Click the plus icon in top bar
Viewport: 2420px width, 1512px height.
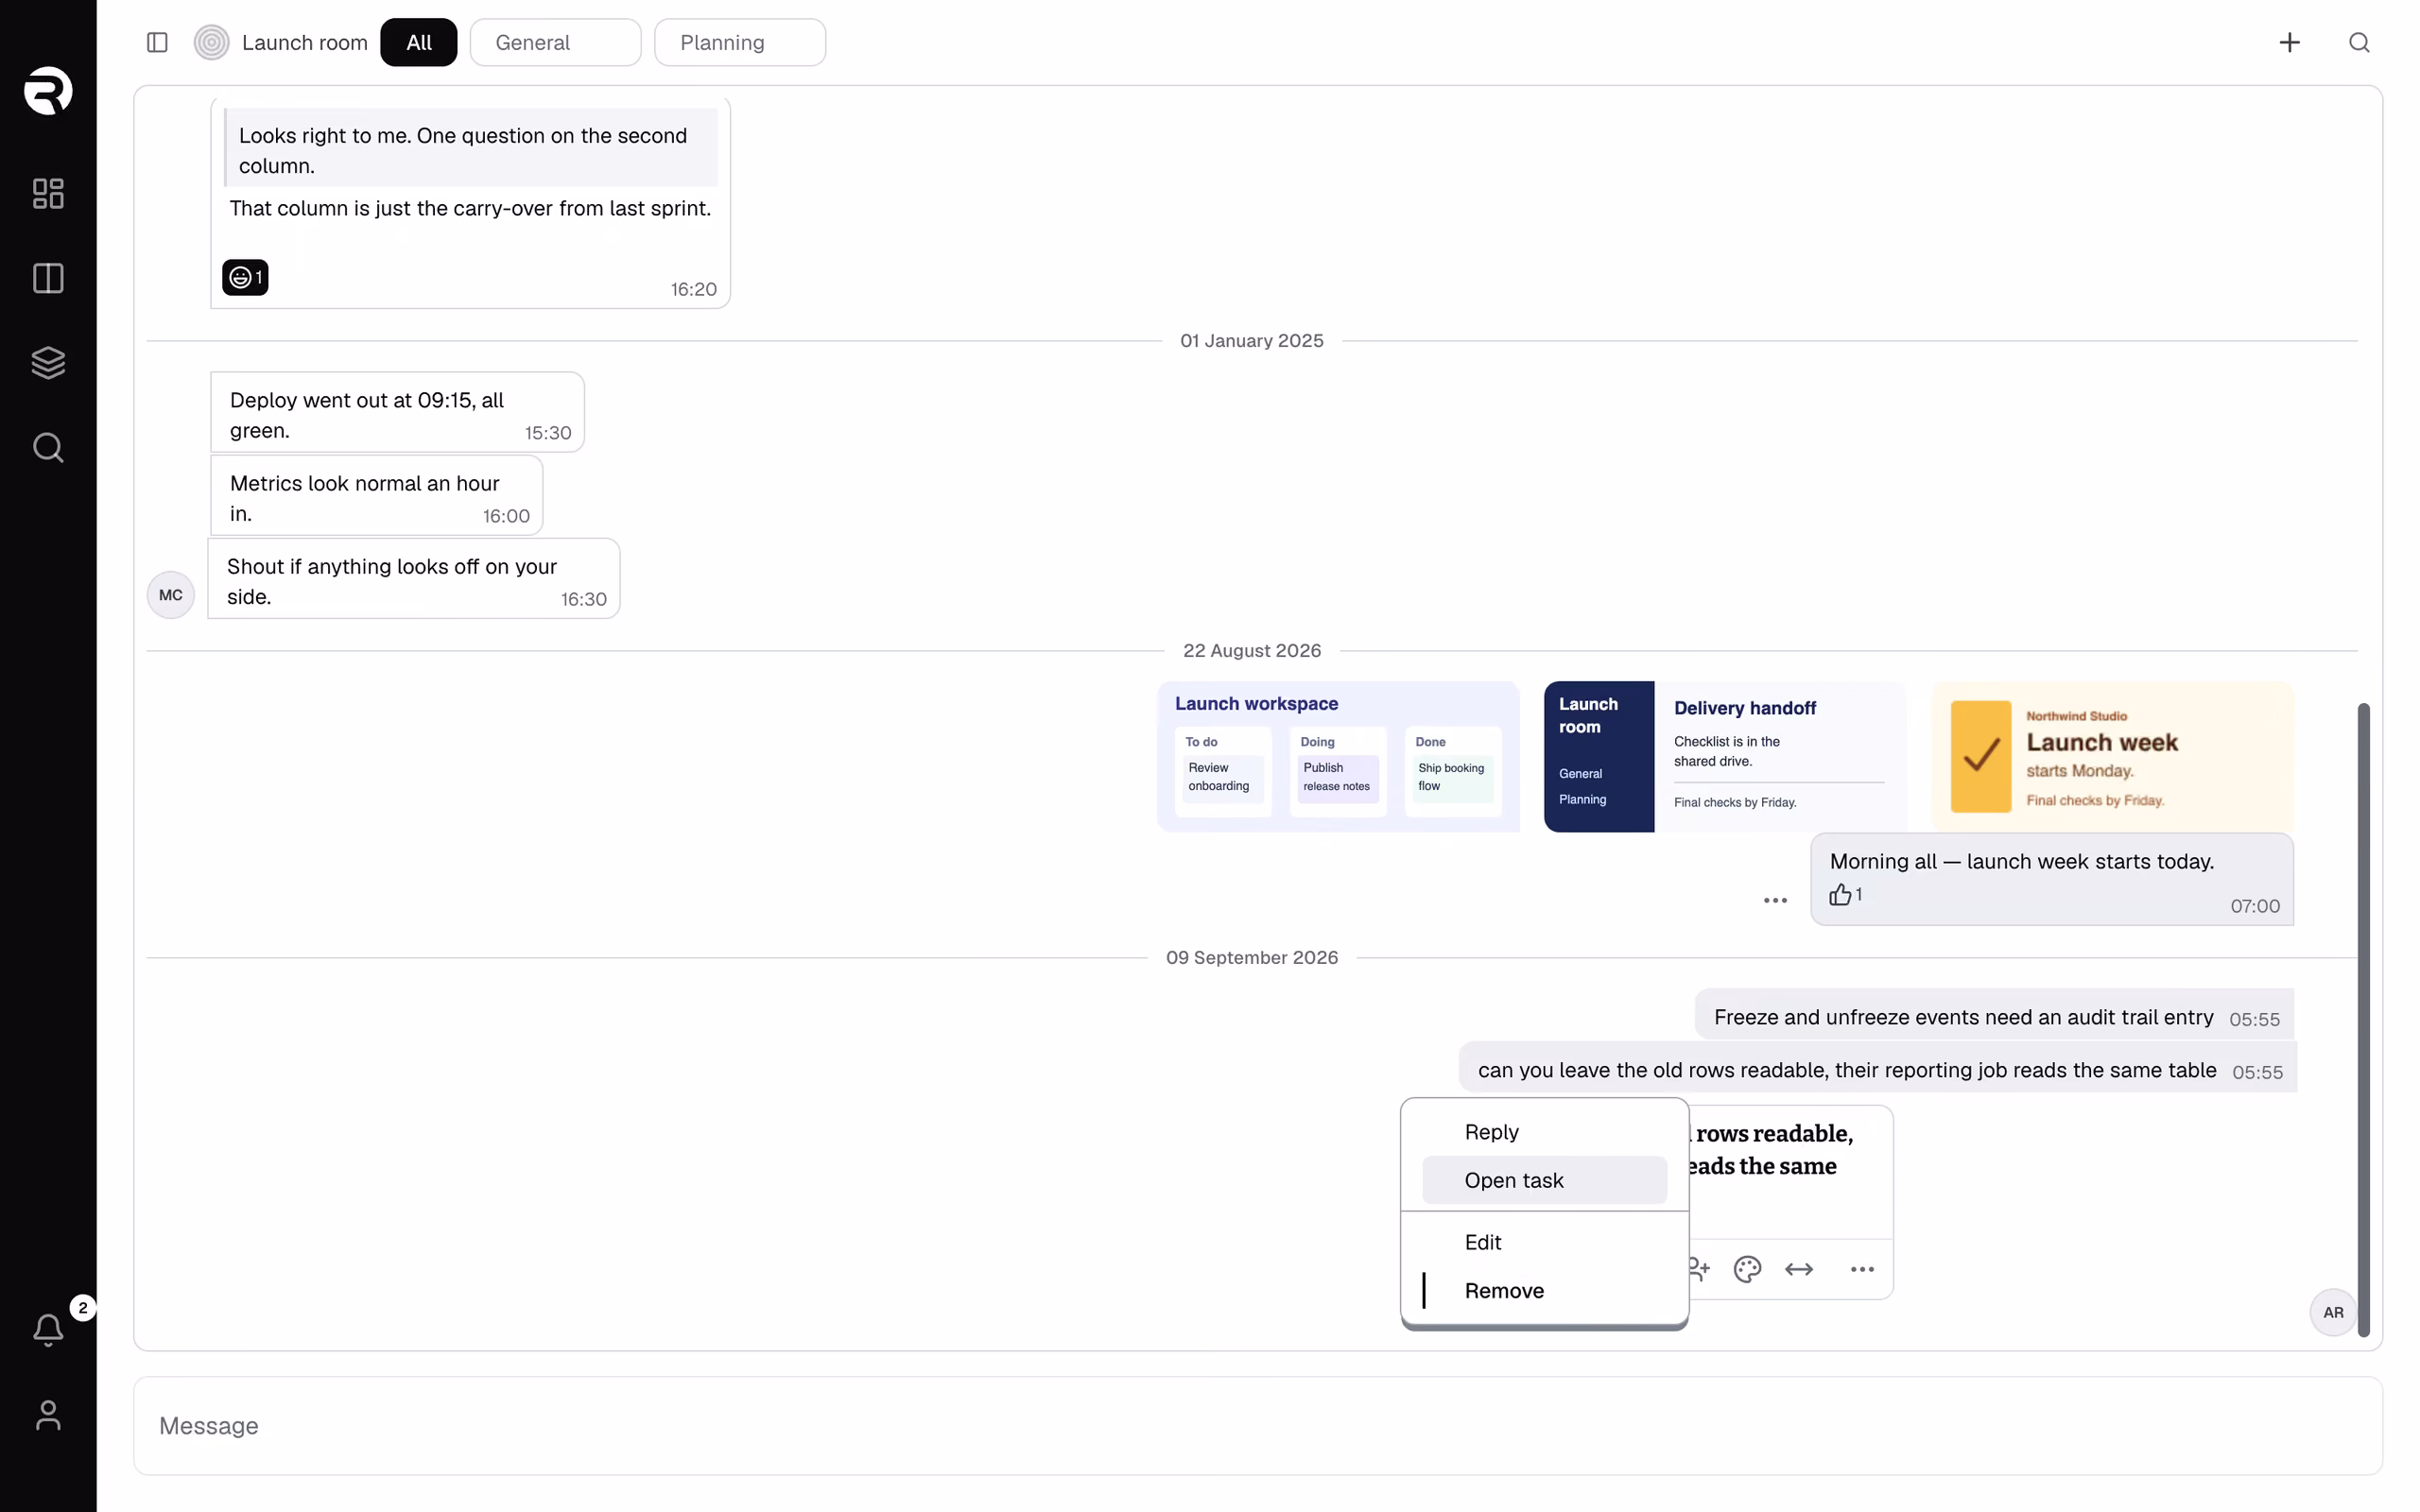(2289, 42)
